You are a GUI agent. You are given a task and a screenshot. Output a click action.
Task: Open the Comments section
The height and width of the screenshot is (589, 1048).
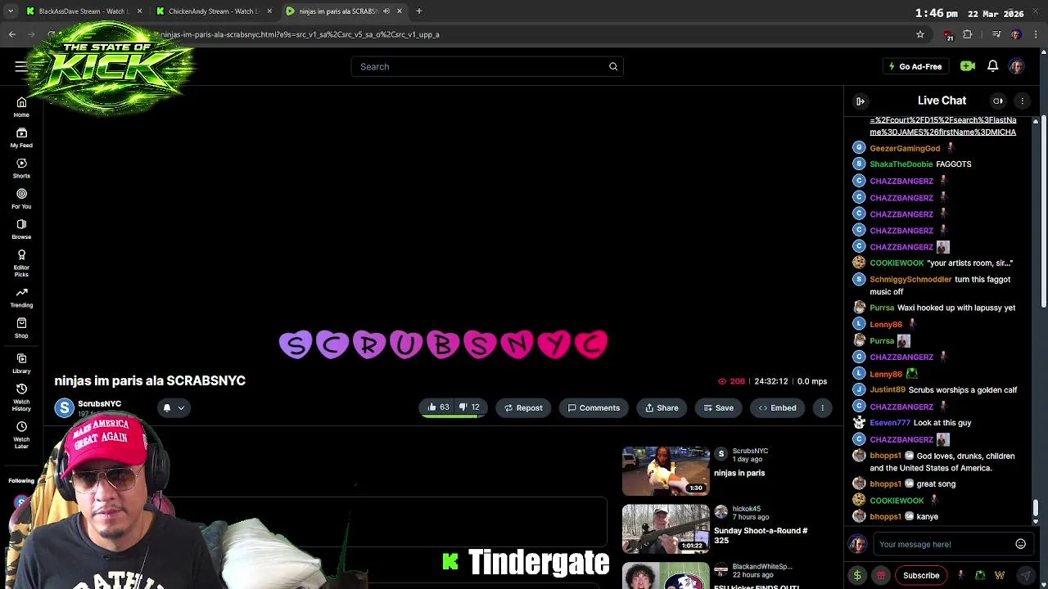click(594, 407)
